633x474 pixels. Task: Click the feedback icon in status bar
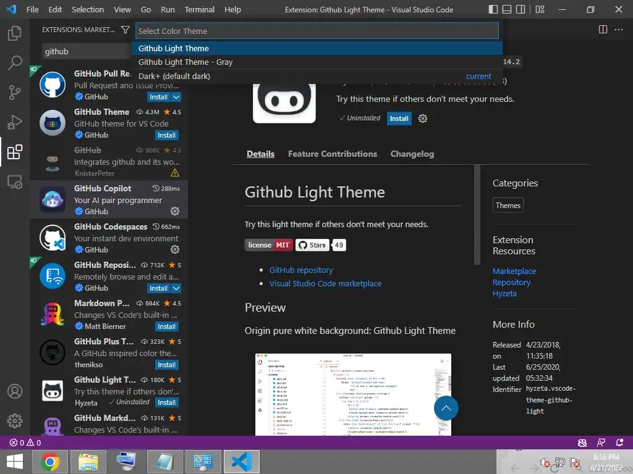[x=601, y=443]
